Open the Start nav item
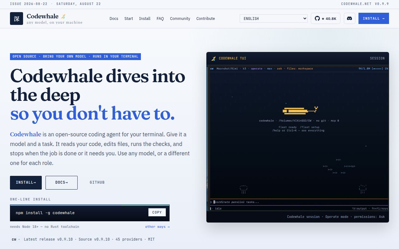 [129, 19]
